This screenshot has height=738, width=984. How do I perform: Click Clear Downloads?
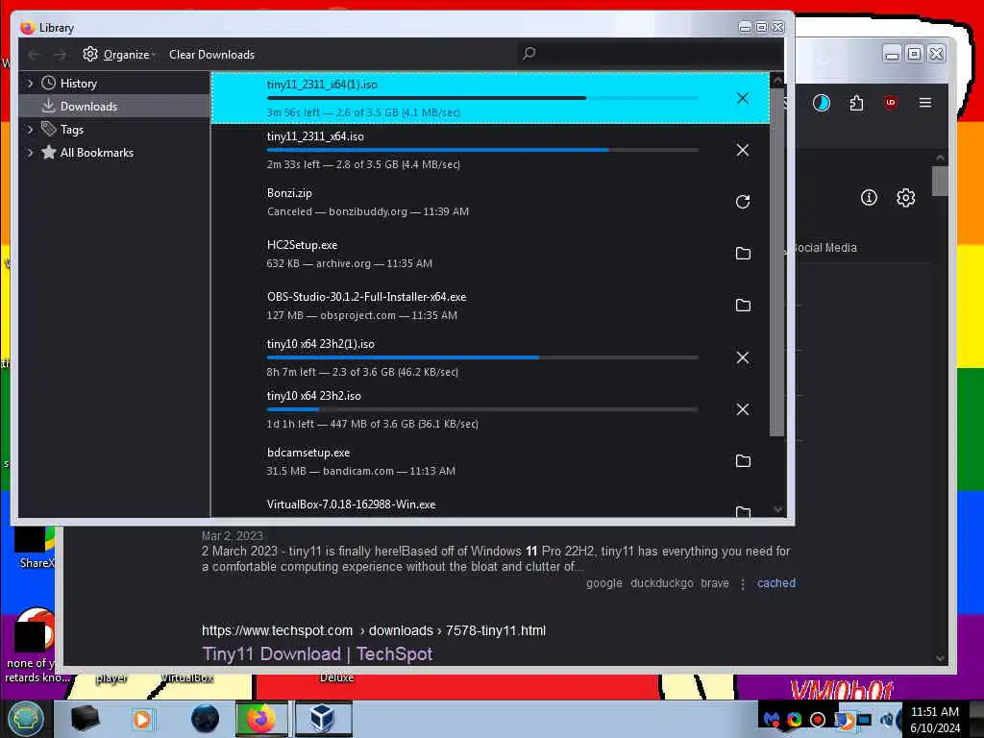(211, 55)
